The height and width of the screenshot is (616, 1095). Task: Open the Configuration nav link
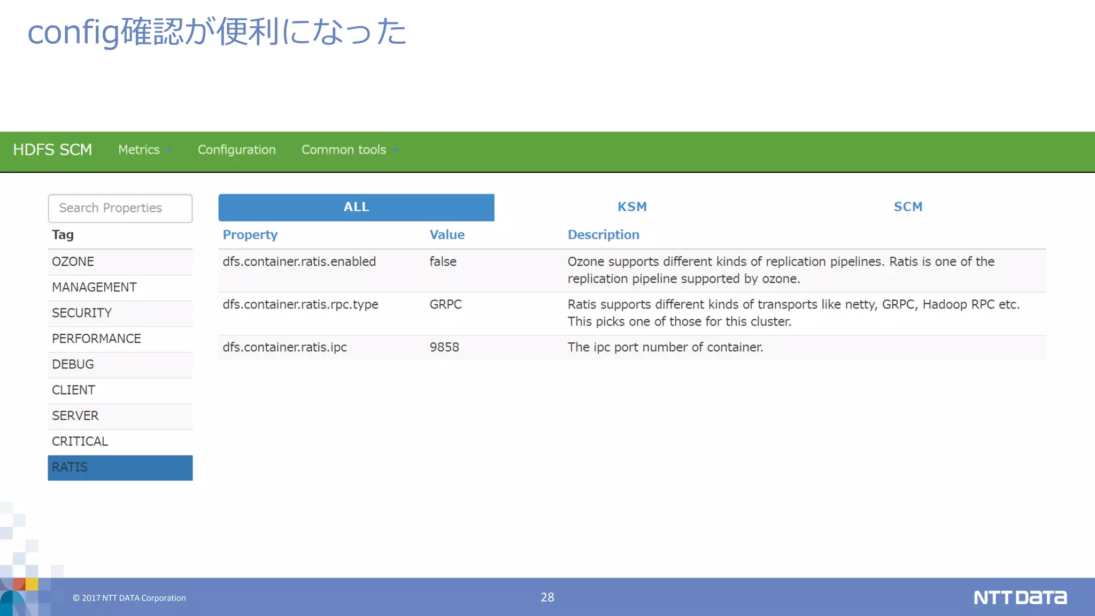tap(236, 150)
